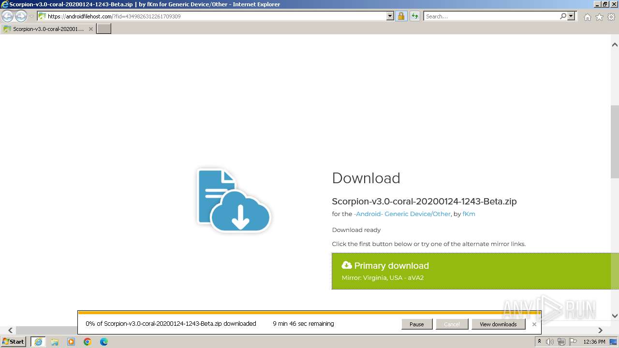This screenshot has height=348, width=619.
Task: Open the volume speaker tray icon
Action: (x=550, y=342)
